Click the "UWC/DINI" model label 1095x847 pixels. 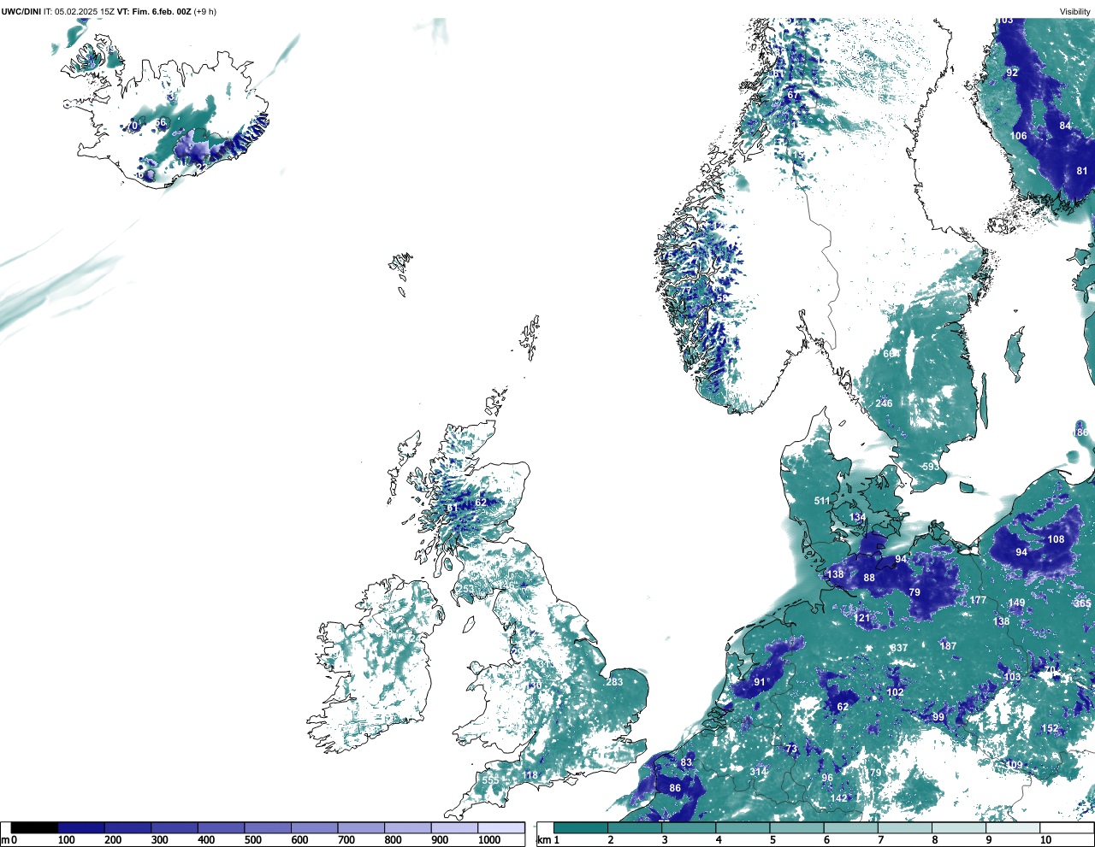point(21,11)
